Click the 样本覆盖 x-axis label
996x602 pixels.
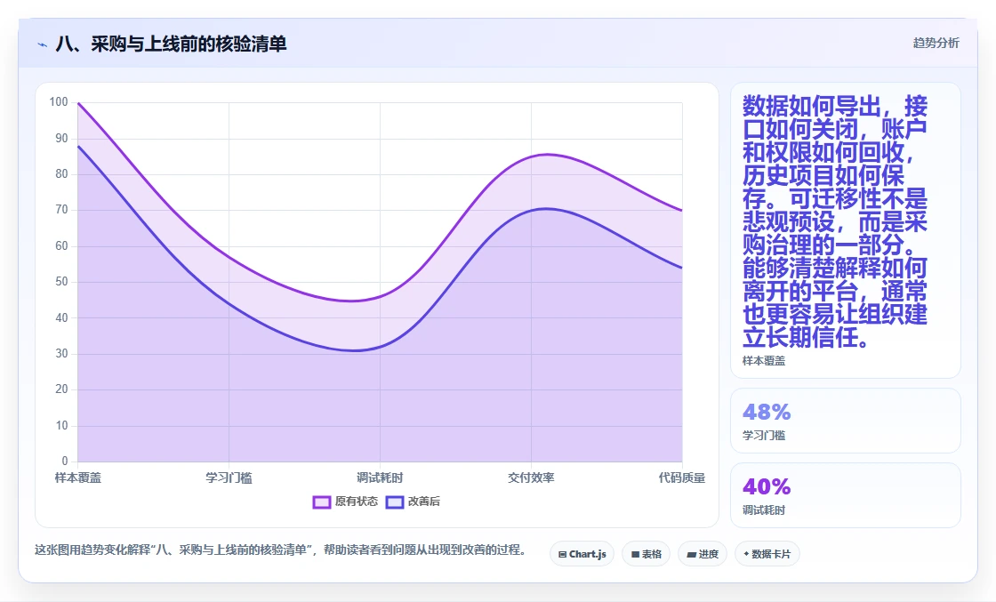(x=77, y=478)
